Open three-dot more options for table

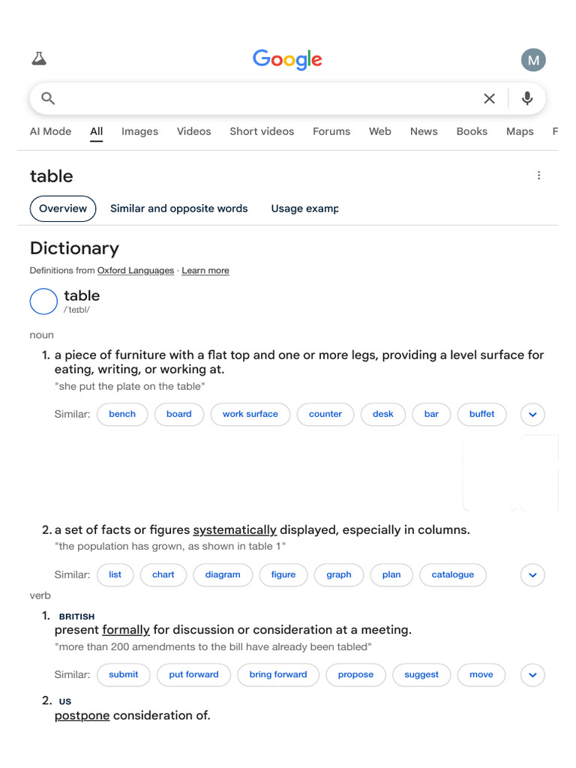click(x=538, y=175)
